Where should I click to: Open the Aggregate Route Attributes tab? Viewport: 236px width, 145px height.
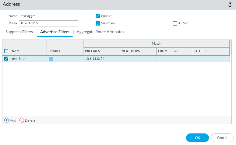point(100,32)
